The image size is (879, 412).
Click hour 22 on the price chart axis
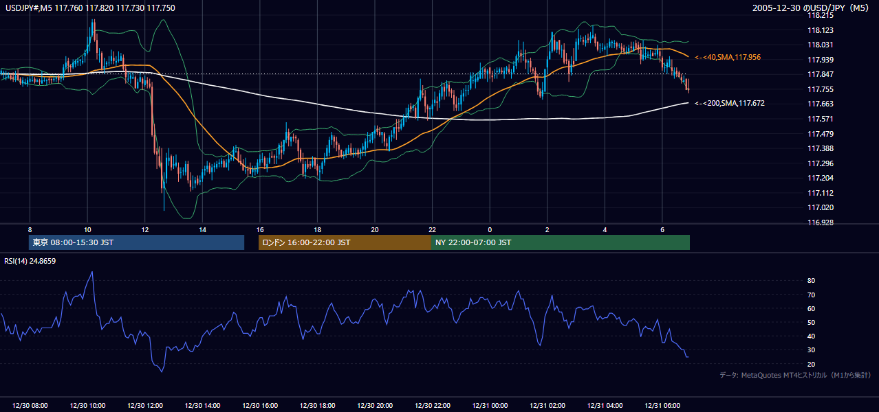click(x=432, y=229)
